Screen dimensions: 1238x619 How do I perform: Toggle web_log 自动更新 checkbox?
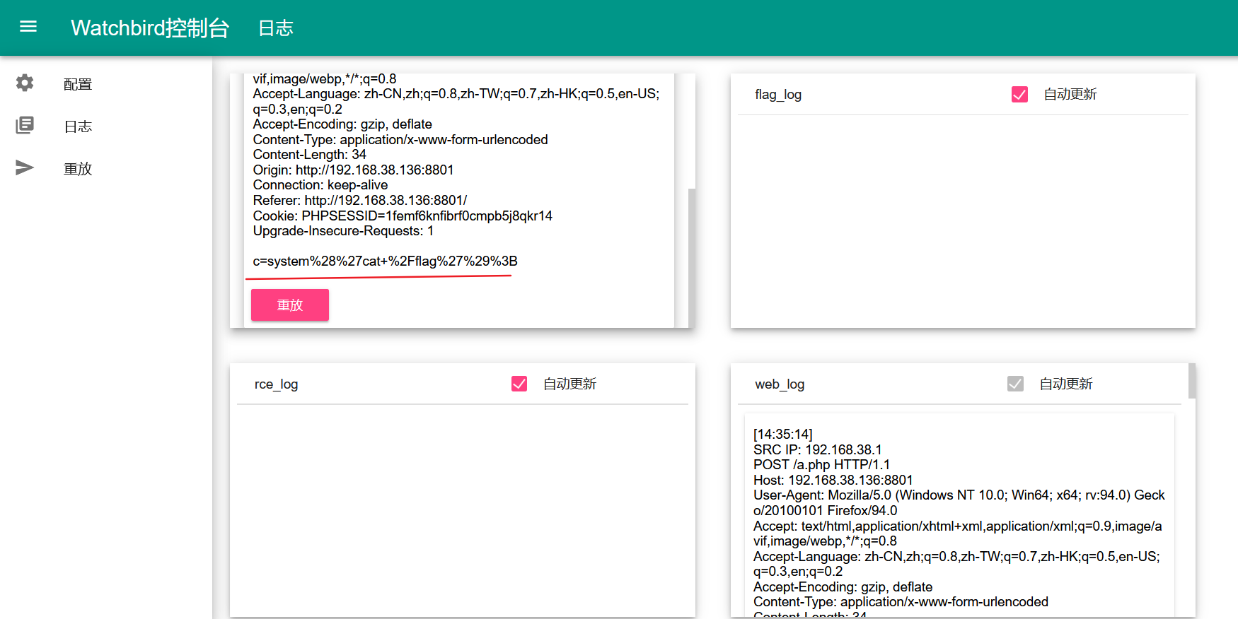pos(1015,384)
